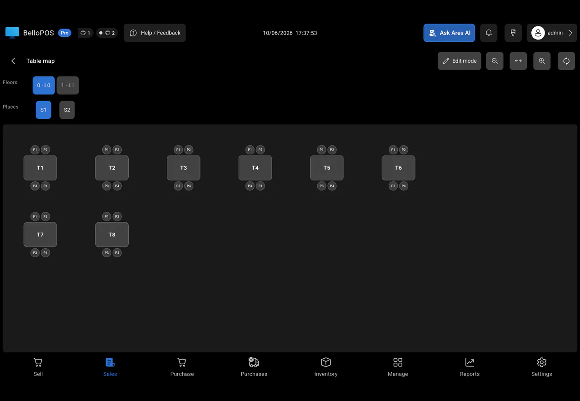Image resolution: width=580 pixels, height=401 pixels.
Task: Click the printer indicator showing 1
Action: (85, 33)
